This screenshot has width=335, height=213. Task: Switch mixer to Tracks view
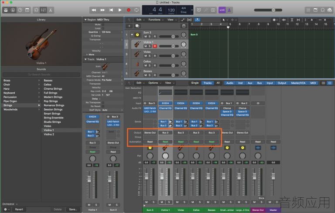(x=208, y=83)
